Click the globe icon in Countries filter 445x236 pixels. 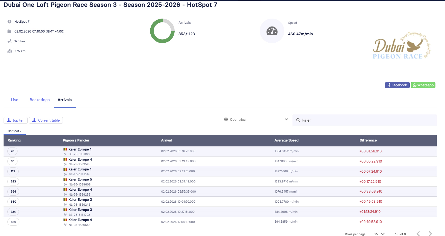point(226,119)
